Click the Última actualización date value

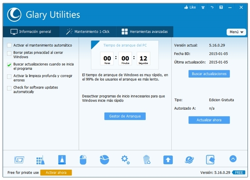(x=218, y=62)
